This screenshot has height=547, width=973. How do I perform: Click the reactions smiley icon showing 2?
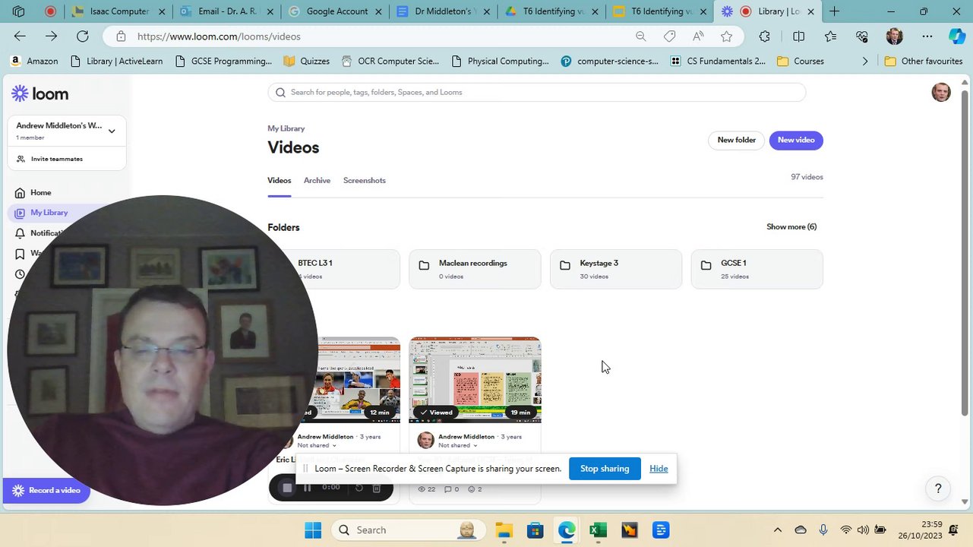(471, 489)
